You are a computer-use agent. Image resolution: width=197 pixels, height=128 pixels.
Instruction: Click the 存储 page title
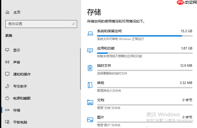[x=94, y=12]
